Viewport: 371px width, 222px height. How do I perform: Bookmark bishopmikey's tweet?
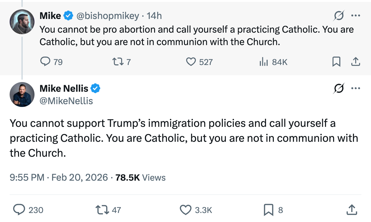pyautogui.click(x=336, y=62)
